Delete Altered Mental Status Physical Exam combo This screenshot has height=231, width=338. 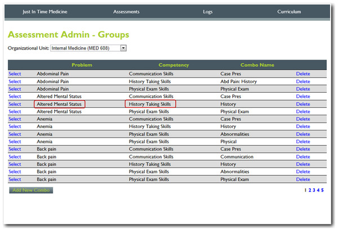pos(303,112)
